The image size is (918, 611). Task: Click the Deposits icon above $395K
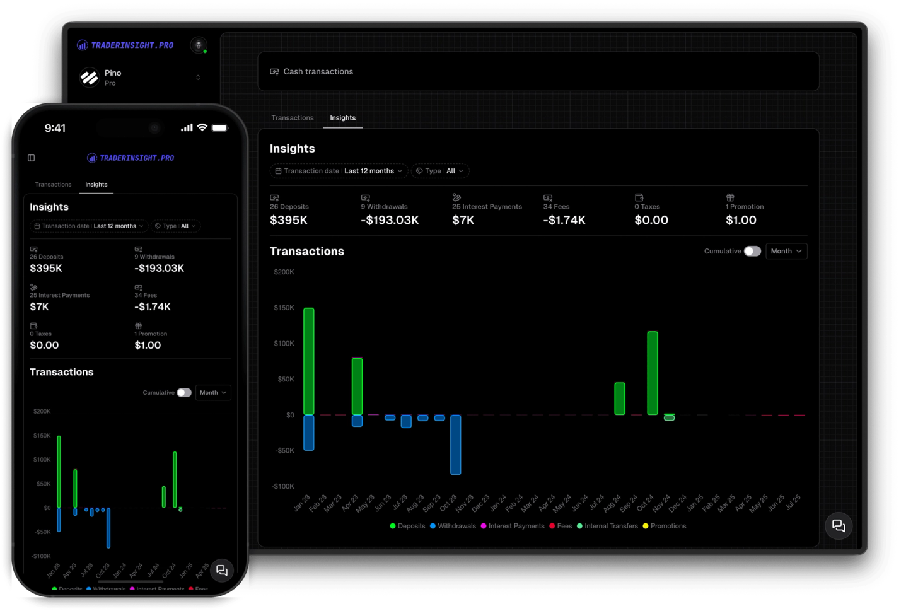click(x=273, y=197)
